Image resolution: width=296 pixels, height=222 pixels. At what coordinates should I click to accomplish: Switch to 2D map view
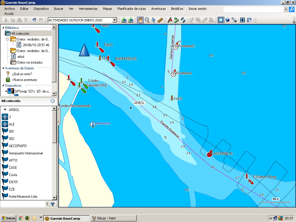coord(221,20)
